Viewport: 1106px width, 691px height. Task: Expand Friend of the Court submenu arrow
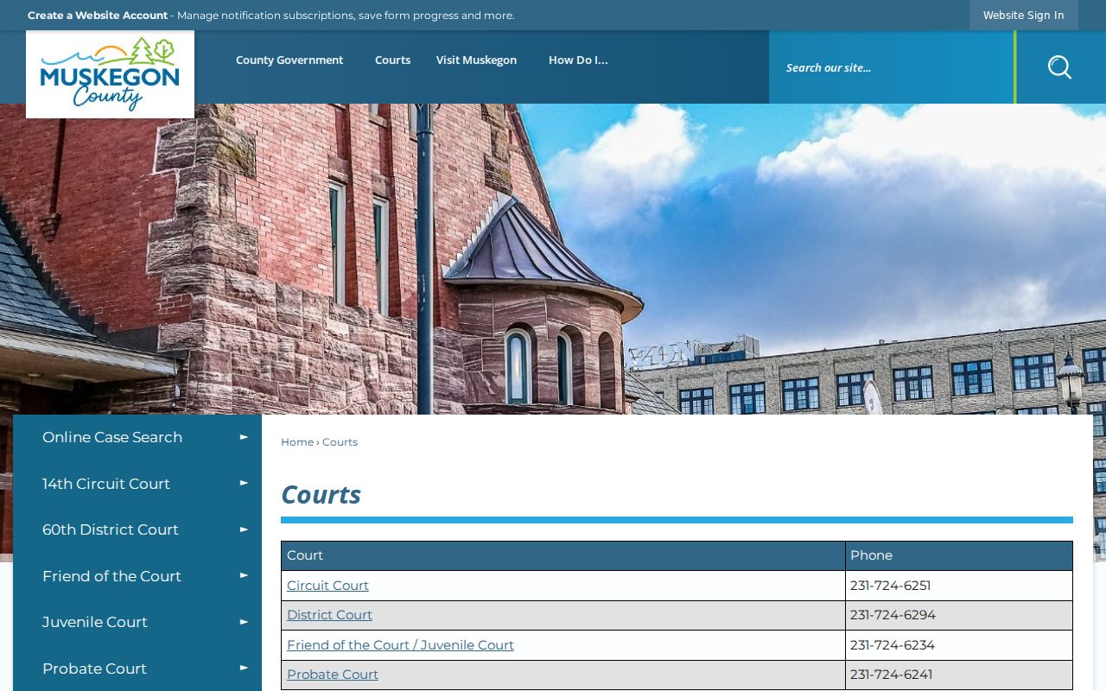pyautogui.click(x=244, y=575)
